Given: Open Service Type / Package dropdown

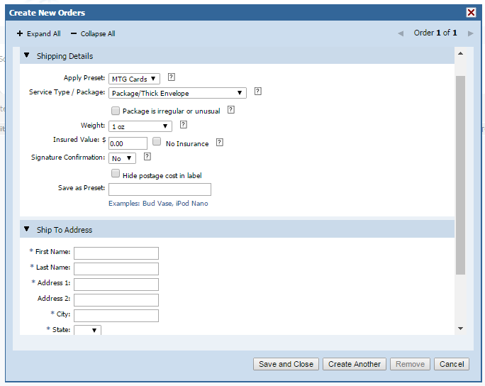Looking at the screenshot, I should pyautogui.click(x=177, y=93).
